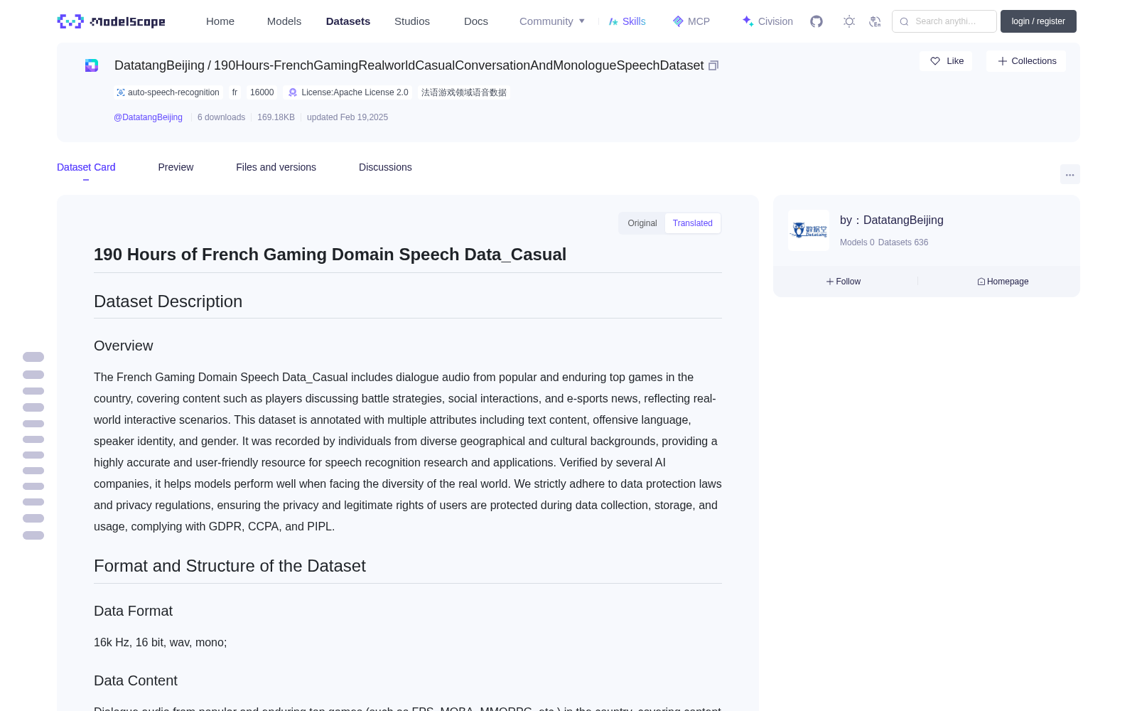
Task: Open the Files and versions tab
Action: (276, 167)
